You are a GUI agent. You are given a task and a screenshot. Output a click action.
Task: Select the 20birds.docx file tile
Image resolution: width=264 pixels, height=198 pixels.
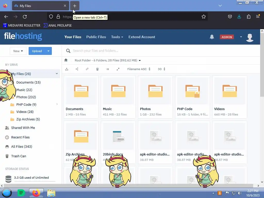tap(118, 142)
